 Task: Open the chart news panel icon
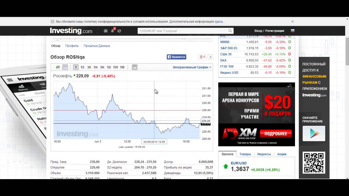[135, 67]
